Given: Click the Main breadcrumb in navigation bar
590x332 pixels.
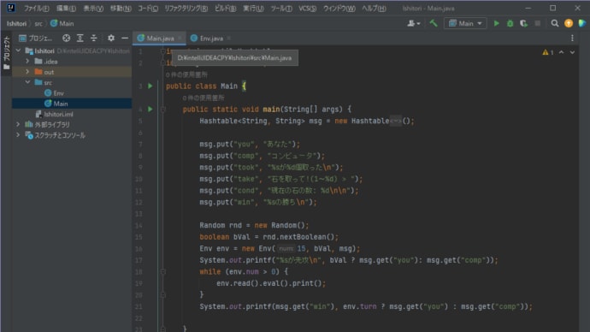Looking at the screenshot, I should click(x=62, y=23).
